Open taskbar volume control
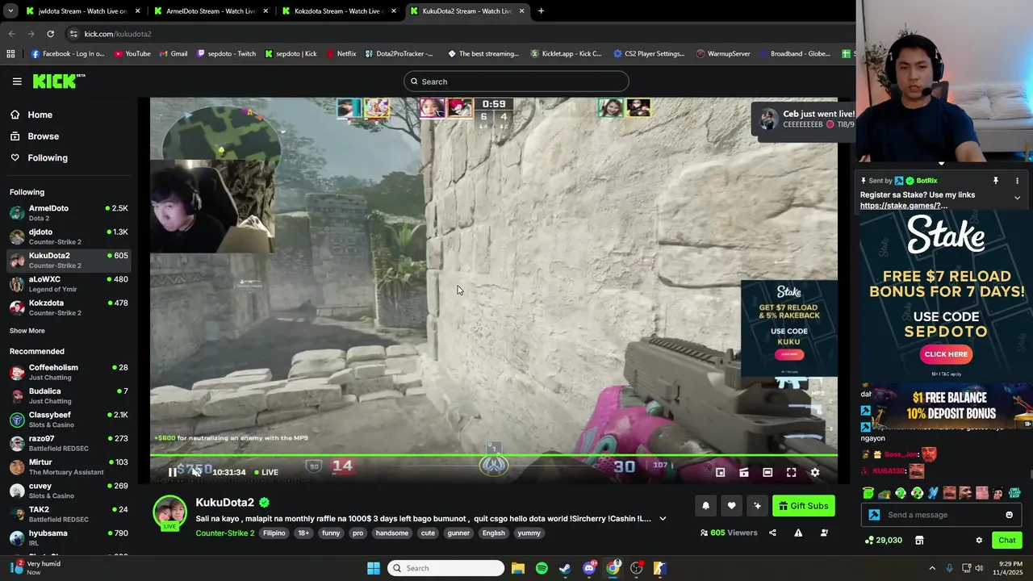Viewport: 1033px width, 581px height. [x=979, y=568]
